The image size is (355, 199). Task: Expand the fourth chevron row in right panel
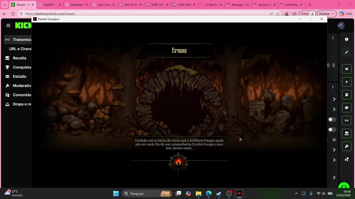[334, 160]
